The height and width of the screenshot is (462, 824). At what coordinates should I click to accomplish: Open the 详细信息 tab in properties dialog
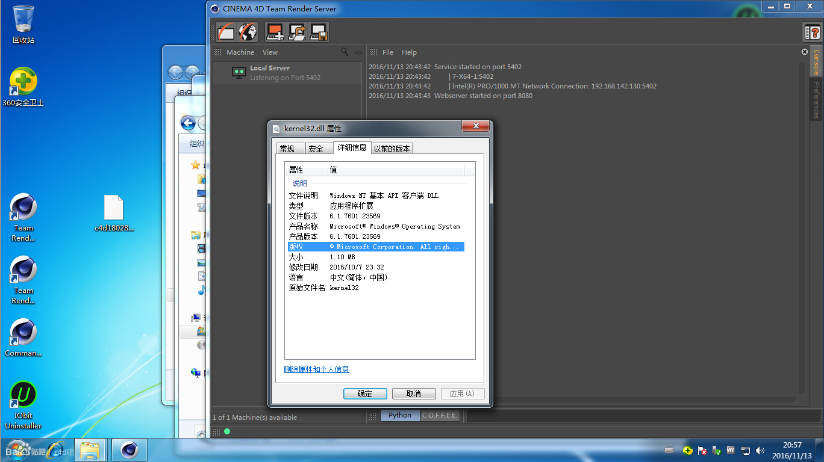(352, 147)
